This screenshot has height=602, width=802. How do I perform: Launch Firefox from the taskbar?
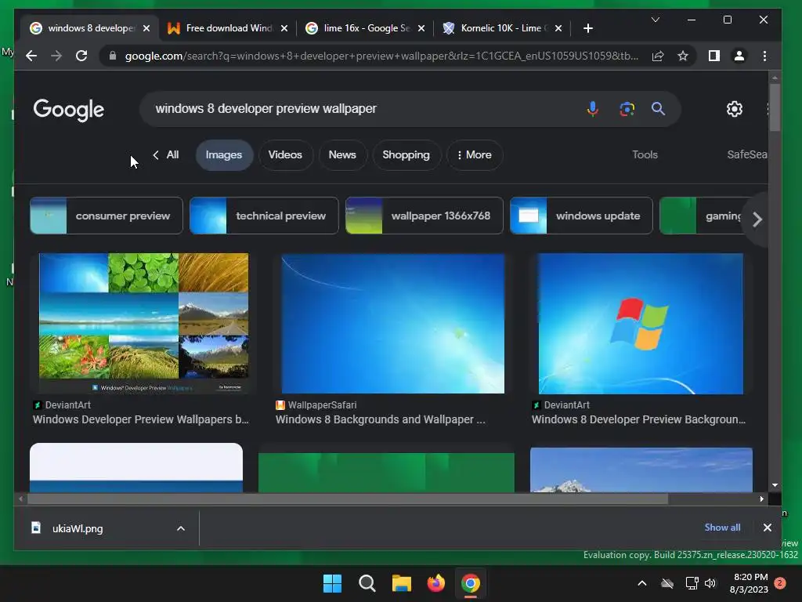coord(435,583)
